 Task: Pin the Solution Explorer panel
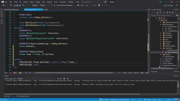[x=176, y=10]
